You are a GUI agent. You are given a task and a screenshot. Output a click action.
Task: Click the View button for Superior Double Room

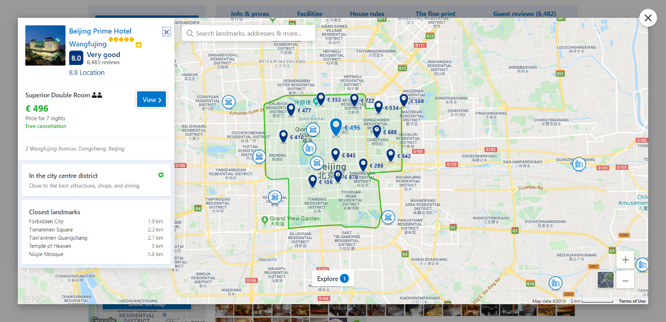[151, 100]
